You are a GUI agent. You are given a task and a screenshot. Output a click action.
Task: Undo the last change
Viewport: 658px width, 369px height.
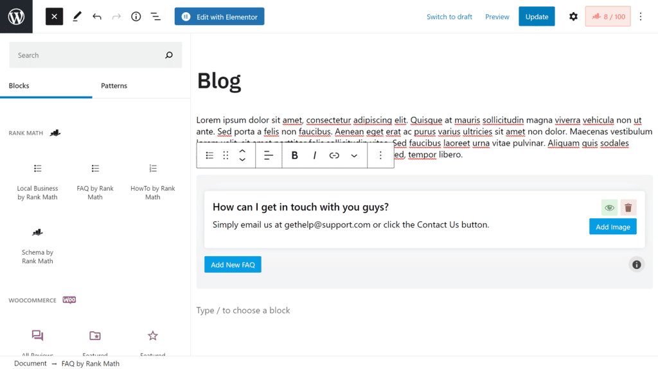(x=97, y=16)
